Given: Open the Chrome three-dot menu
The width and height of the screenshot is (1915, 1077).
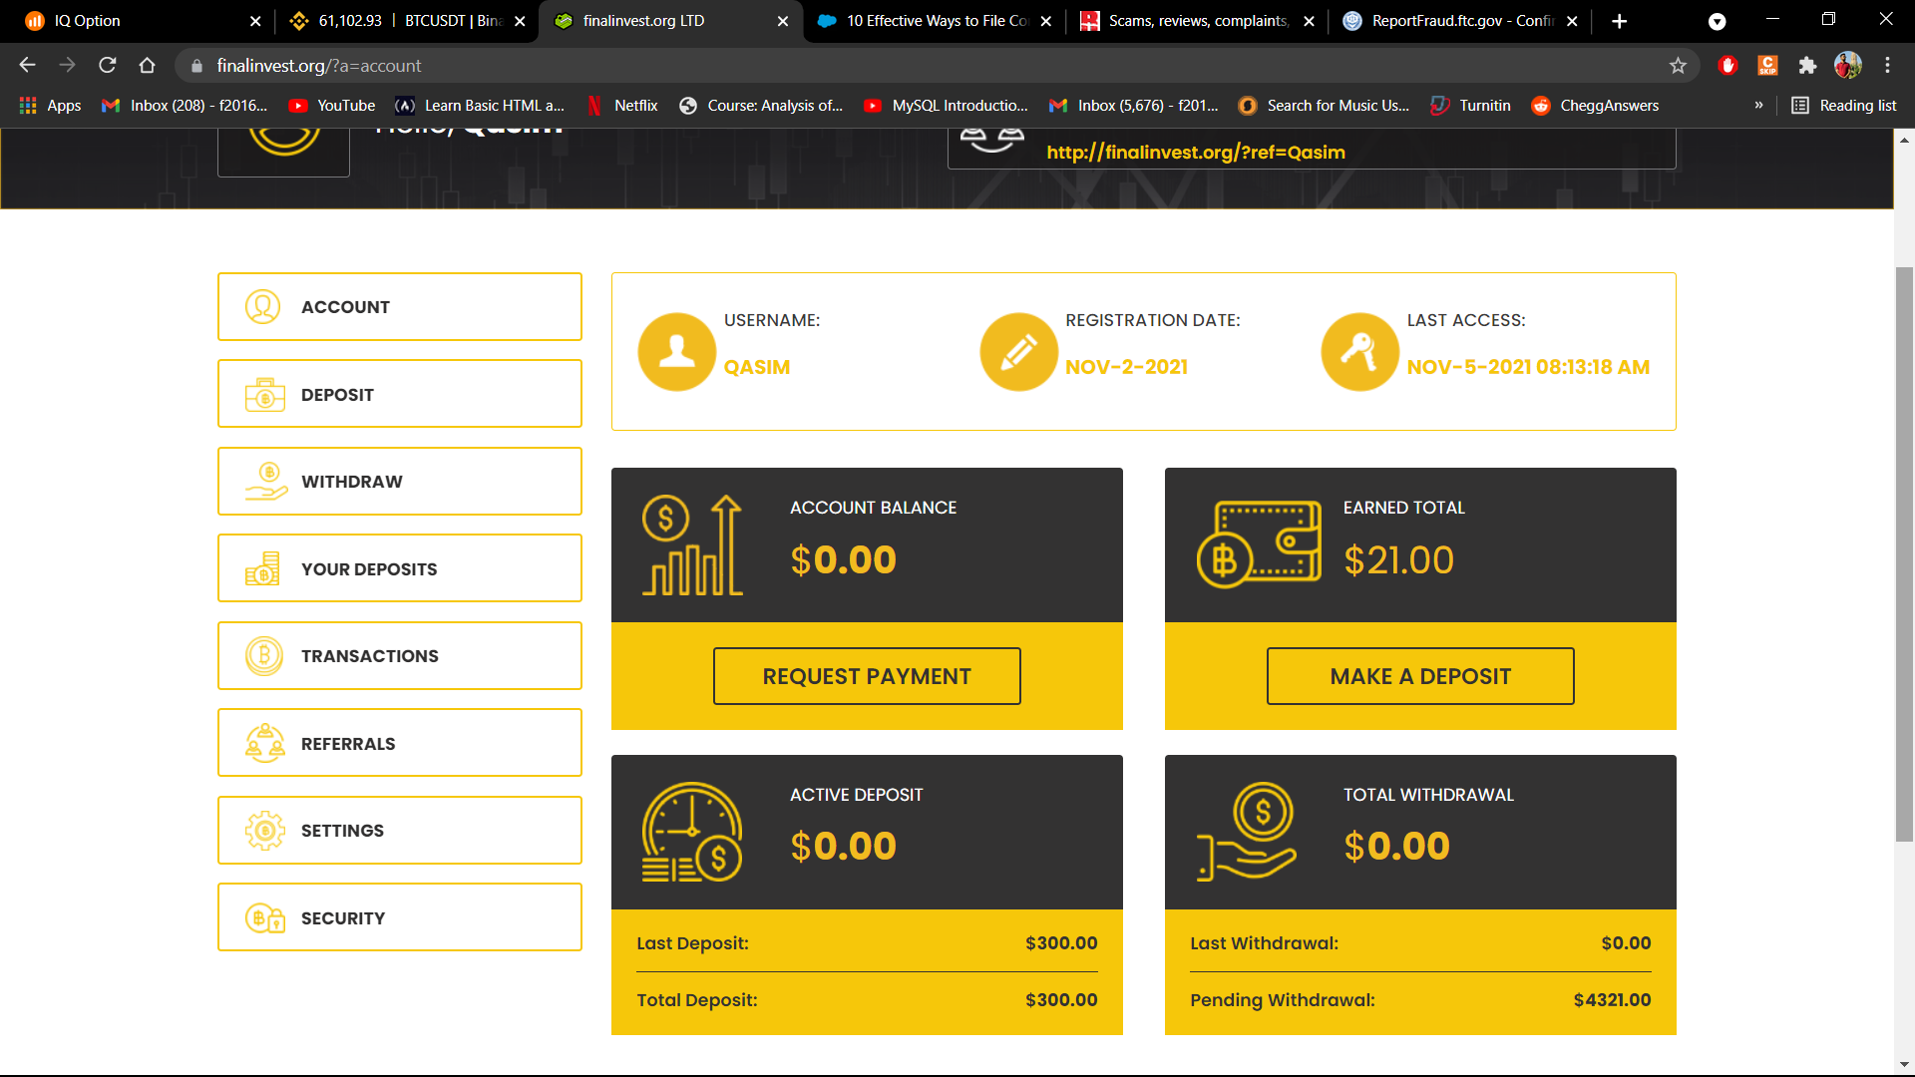Looking at the screenshot, I should coord(1887,65).
